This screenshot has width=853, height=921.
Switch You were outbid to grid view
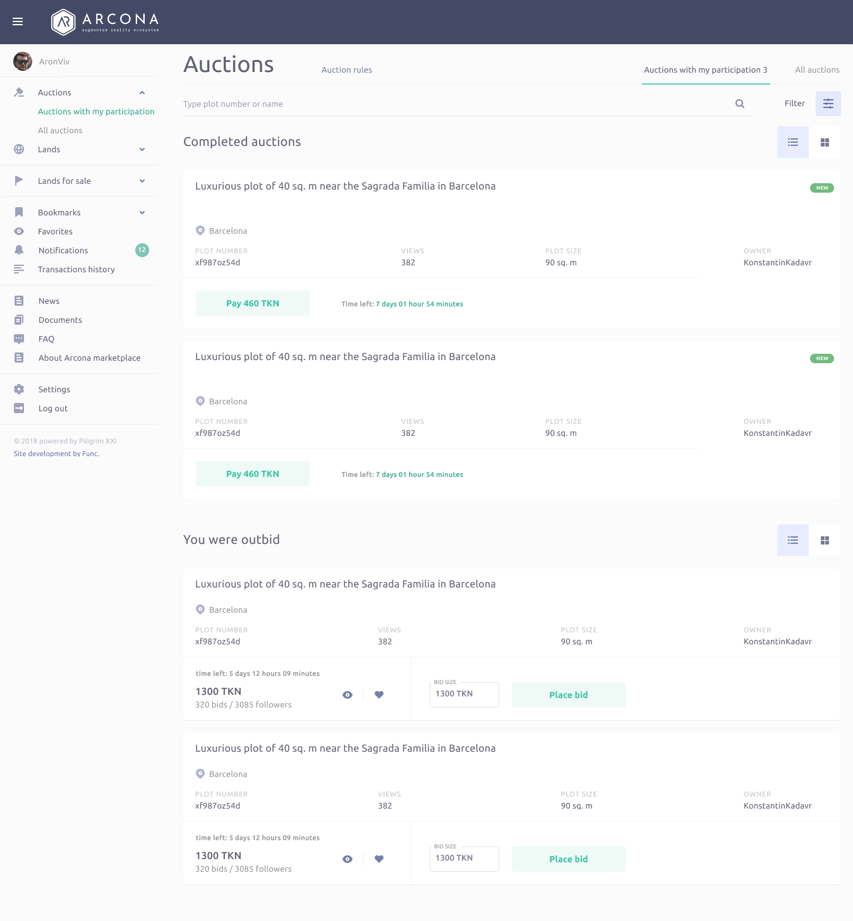click(x=824, y=540)
